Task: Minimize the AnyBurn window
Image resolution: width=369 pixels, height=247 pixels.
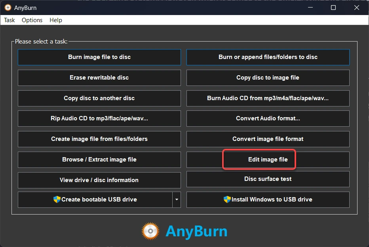Action: (x=310, y=8)
